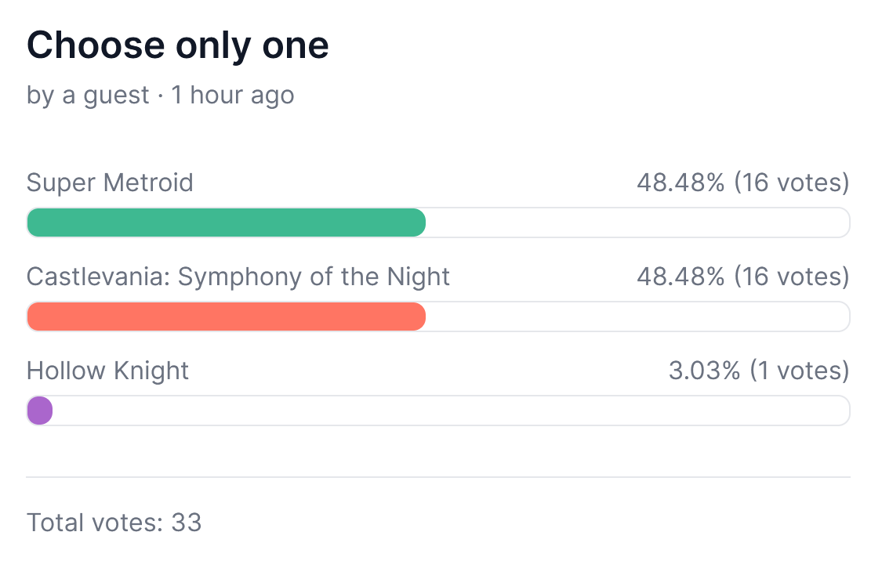Click the divider line above Total votes
Screen dimensions: 882x568
click(438, 476)
